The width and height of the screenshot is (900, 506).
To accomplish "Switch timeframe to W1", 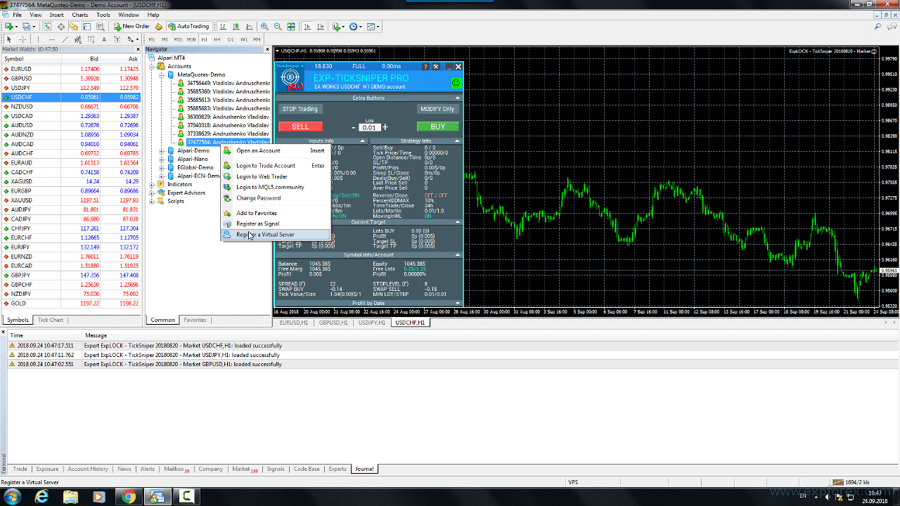I will (244, 39).
